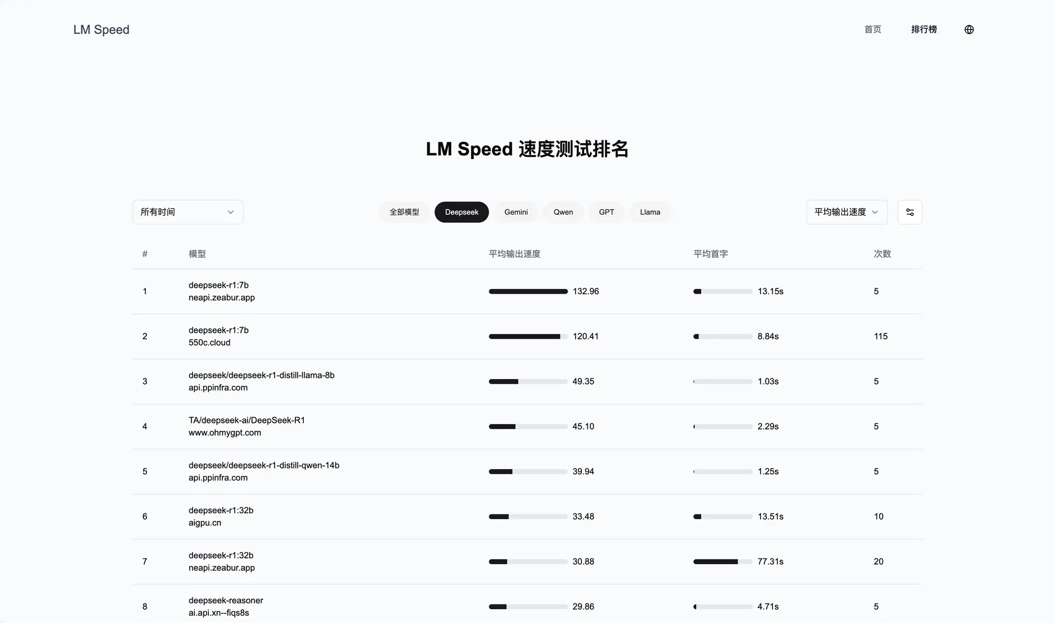
Task: Click the 77.31s first-token value
Action: click(x=770, y=561)
